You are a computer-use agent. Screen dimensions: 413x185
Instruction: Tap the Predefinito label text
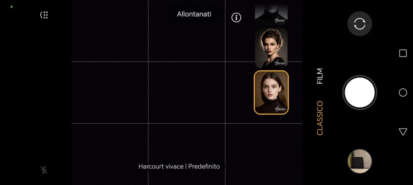[204, 166]
